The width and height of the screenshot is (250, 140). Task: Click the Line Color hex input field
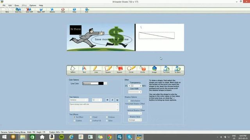pyautogui.click(x=90, y=84)
